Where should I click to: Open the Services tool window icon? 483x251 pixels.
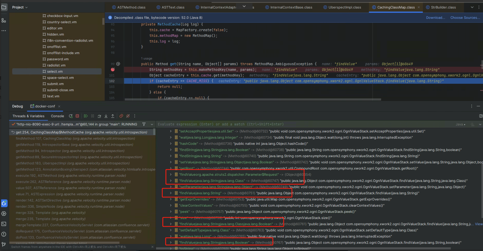tap(4, 214)
